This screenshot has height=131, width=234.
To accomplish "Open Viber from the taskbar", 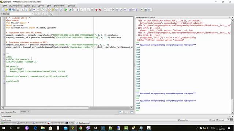I will point(88,128).
